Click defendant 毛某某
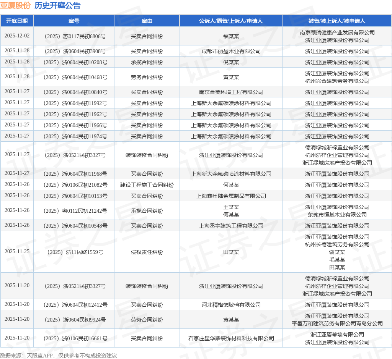 click(x=337, y=260)
